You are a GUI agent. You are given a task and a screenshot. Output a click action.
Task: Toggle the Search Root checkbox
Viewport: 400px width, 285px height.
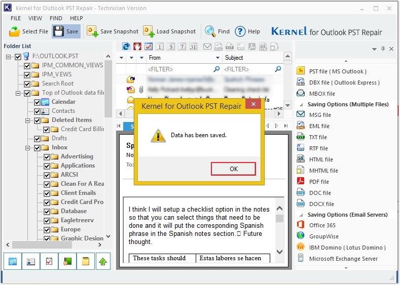pos(27,84)
